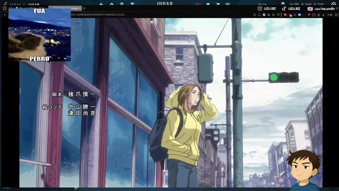
Task: Open the shopping cart store icon in game bar
Action: (218, 4)
